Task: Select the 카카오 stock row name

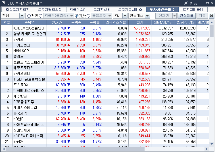Action: tap(18, 39)
